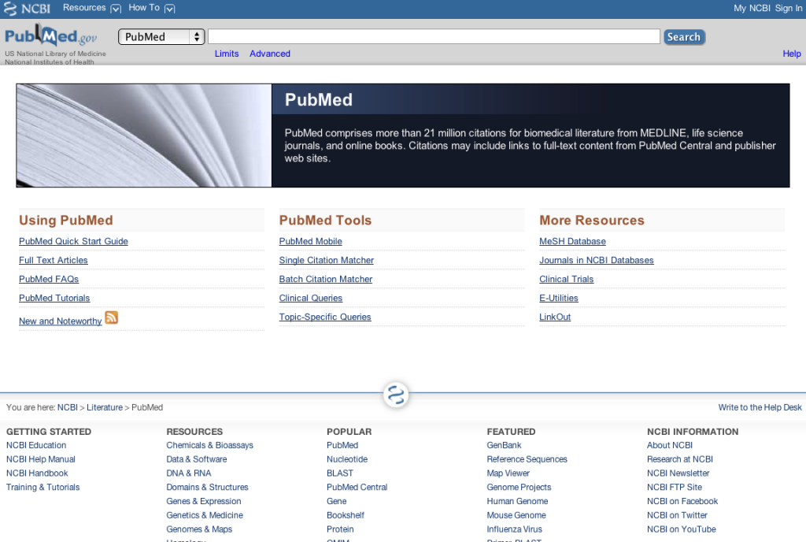This screenshot has height=542, width=806.
Task: Open Genetics & Medicine
Action: point(205,514)
